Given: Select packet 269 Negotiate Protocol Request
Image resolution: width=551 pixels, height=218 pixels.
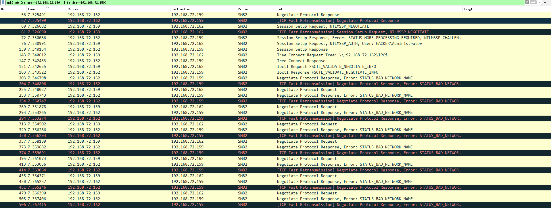Looking at the screenshot, I should tap(275, 107).
